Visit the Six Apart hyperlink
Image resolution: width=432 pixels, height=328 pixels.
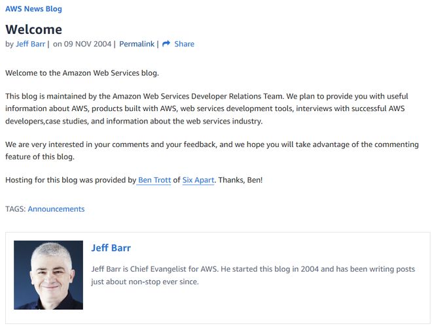click(198, 180)
